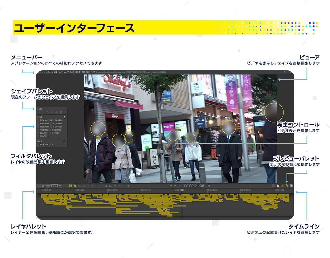Switch to the フィルタ lane tab
The width and height of the screenshot is (330, 258).
tap(48, 186)
